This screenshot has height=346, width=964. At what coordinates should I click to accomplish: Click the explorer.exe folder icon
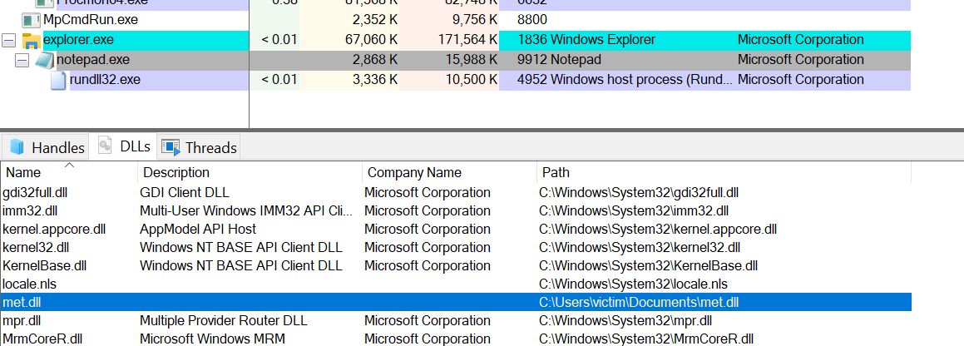click(x=31, y=41)
